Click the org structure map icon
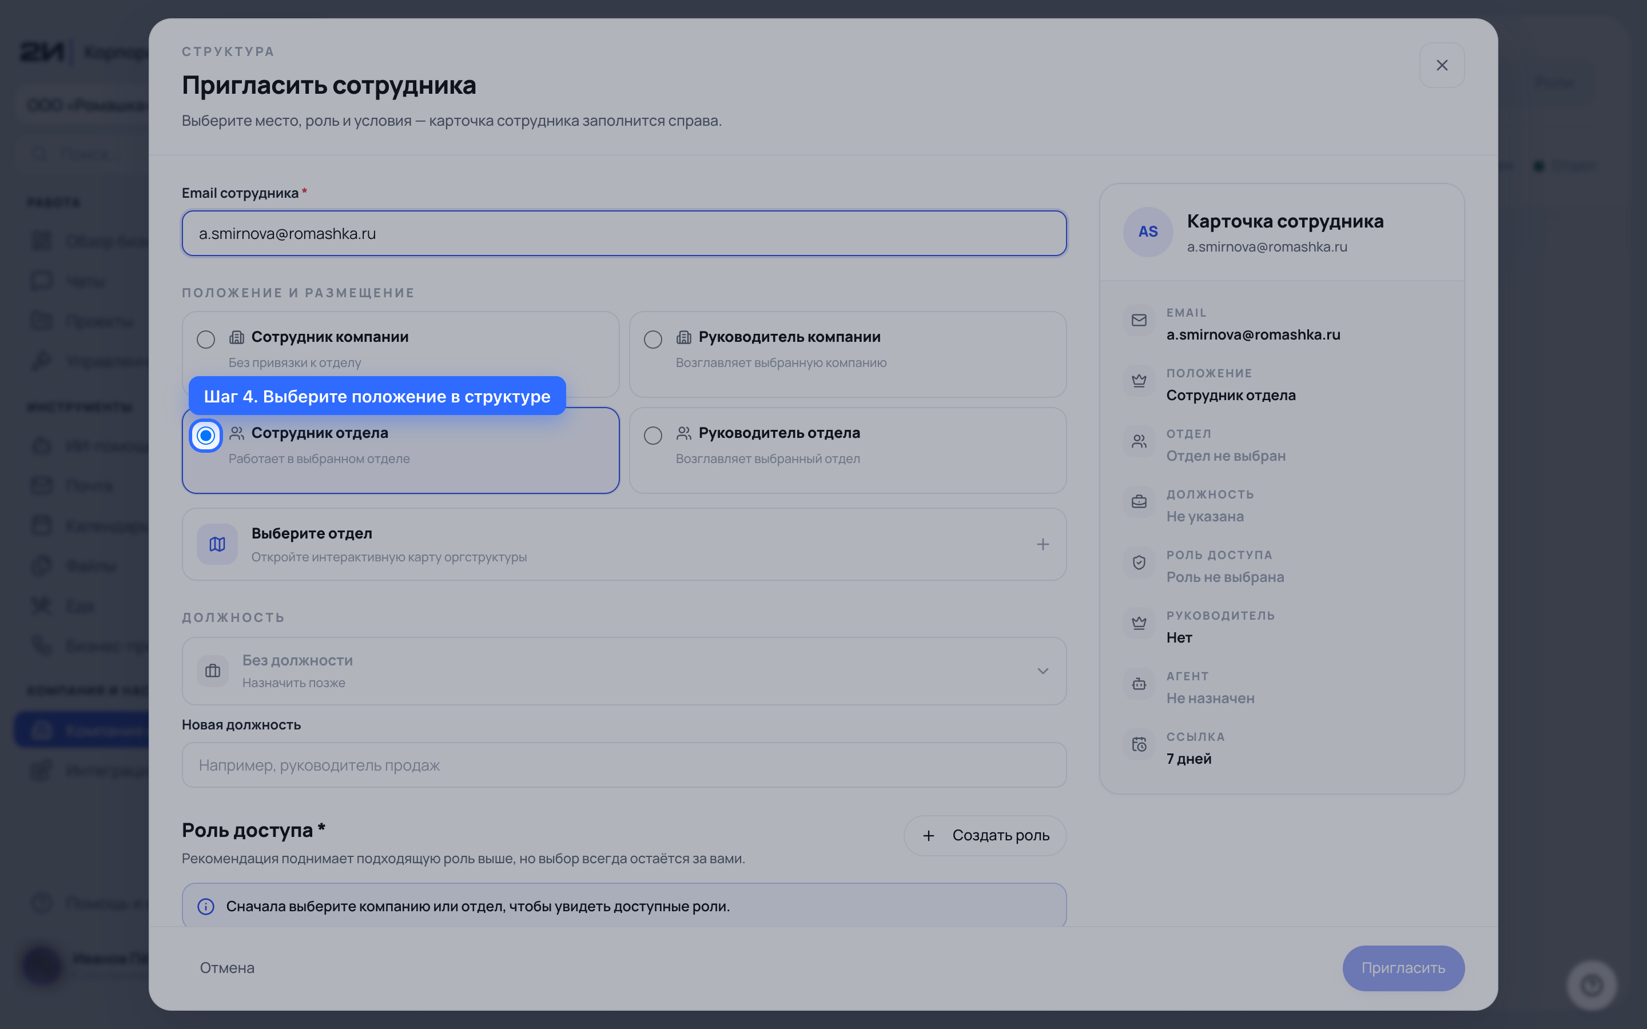 (x=217, y=544)
